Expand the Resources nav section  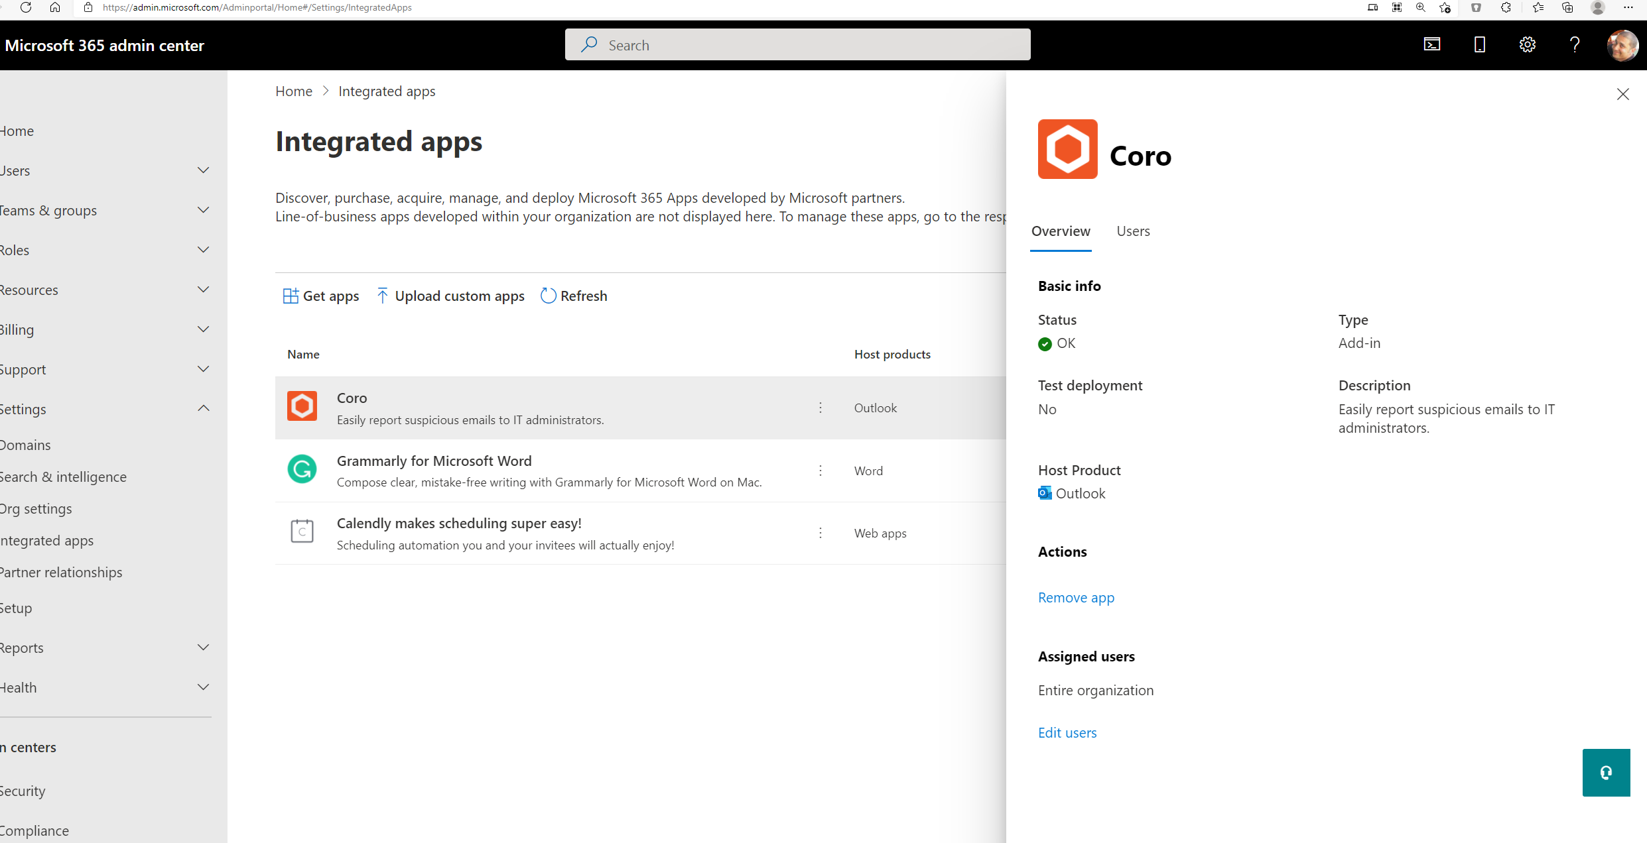(203, 290)
